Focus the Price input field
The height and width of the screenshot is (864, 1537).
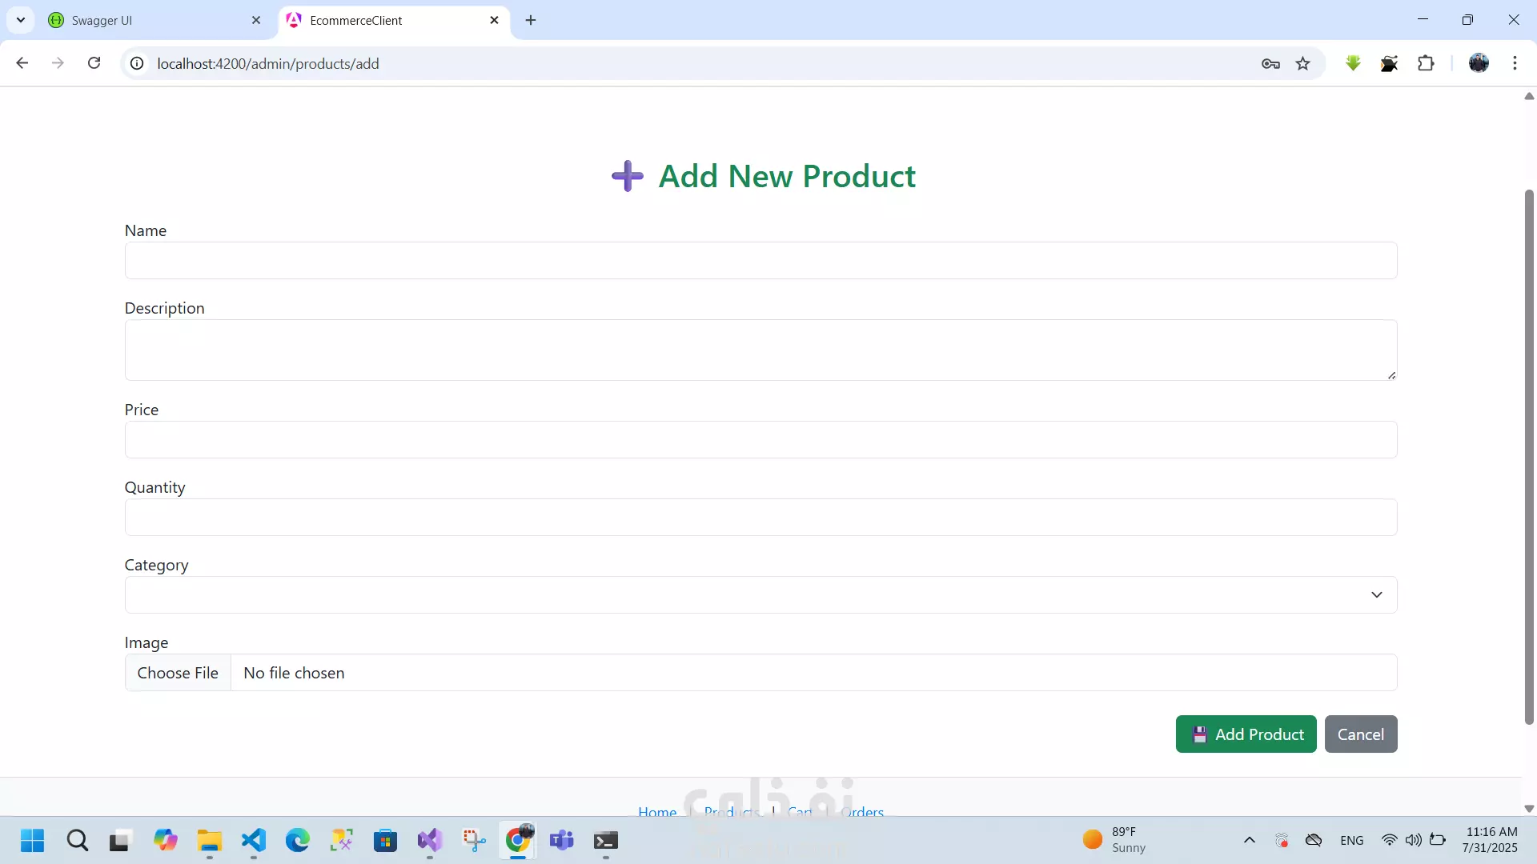(760, 440)
